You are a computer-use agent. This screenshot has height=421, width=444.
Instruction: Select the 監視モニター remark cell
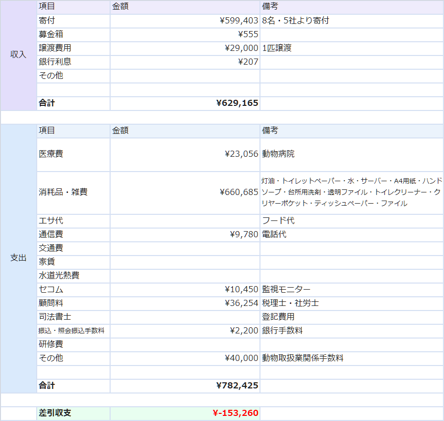click(x=286, y=290)
